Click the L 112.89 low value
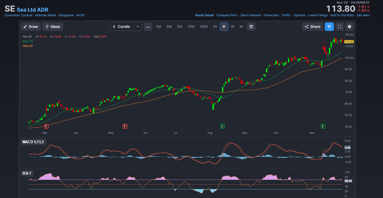This screenshot has width=383, height=198. [x=70, y=36]
